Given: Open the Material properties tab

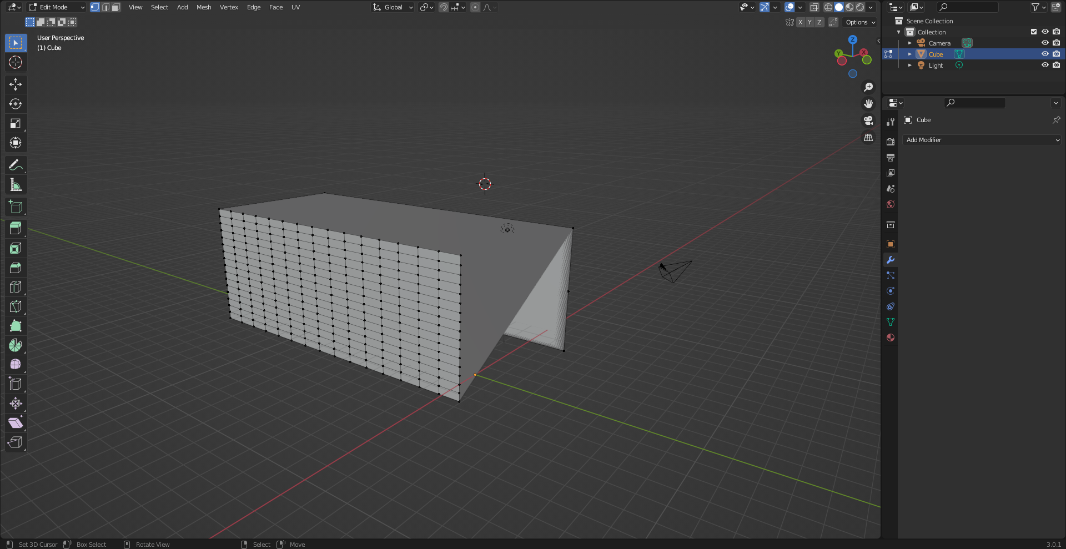Looking at the screenshot, I should (x=891, y=338).
